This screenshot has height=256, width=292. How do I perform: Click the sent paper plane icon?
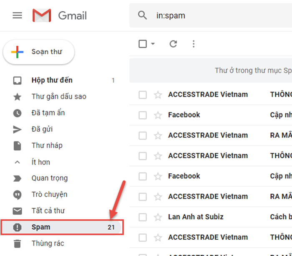pos(17,129)
